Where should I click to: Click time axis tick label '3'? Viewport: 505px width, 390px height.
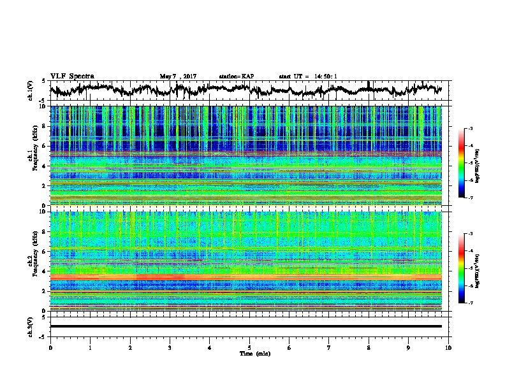170,348
